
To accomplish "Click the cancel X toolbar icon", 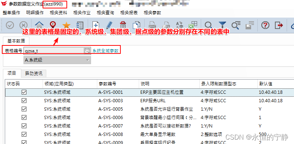I will pos(23,25).
